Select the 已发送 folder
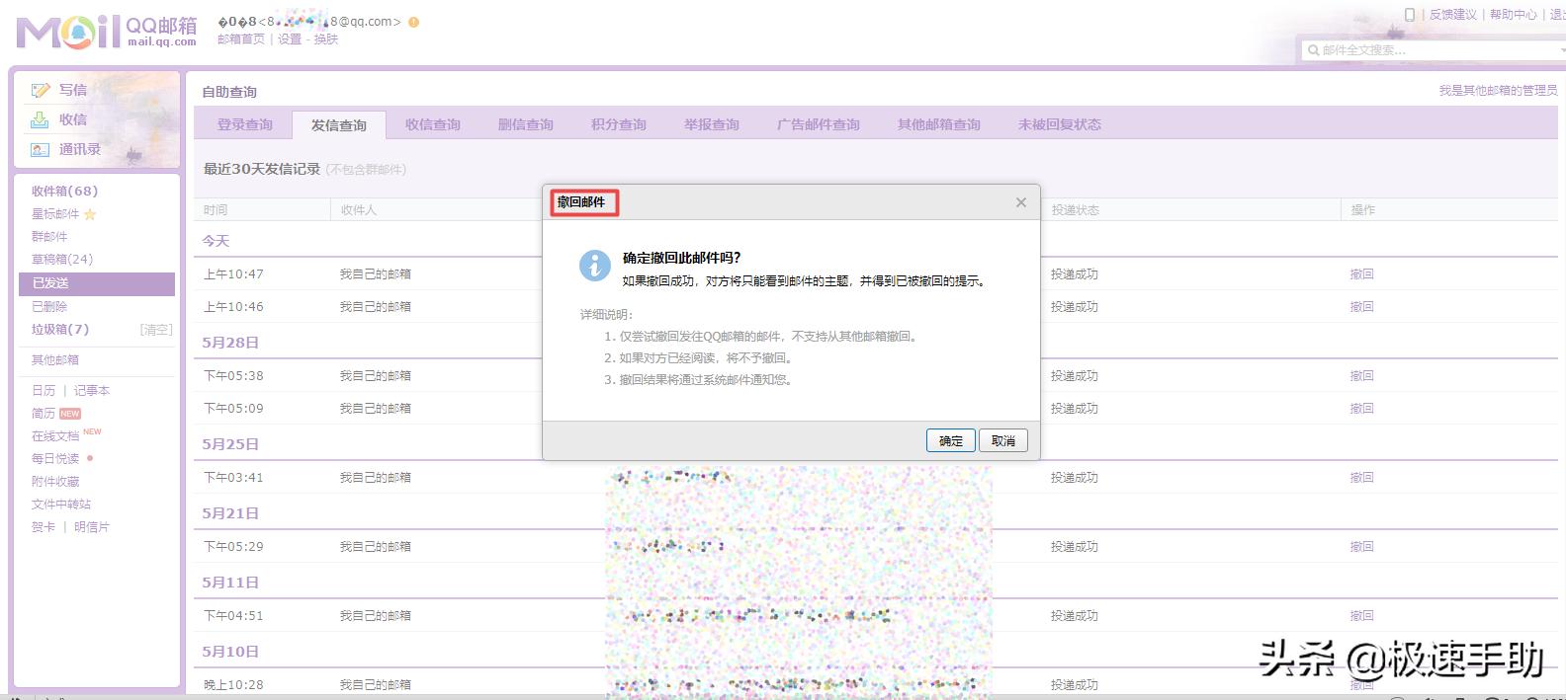 (x=97, y=283)
